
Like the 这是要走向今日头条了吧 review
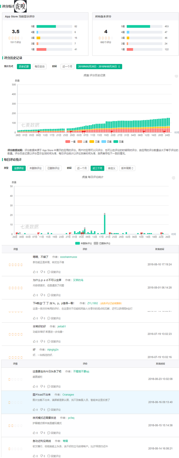[x=36, y=387]
